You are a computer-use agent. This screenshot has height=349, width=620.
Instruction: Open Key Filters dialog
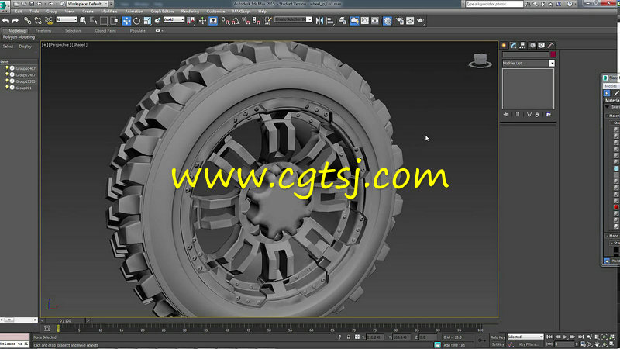coord(529,344)
